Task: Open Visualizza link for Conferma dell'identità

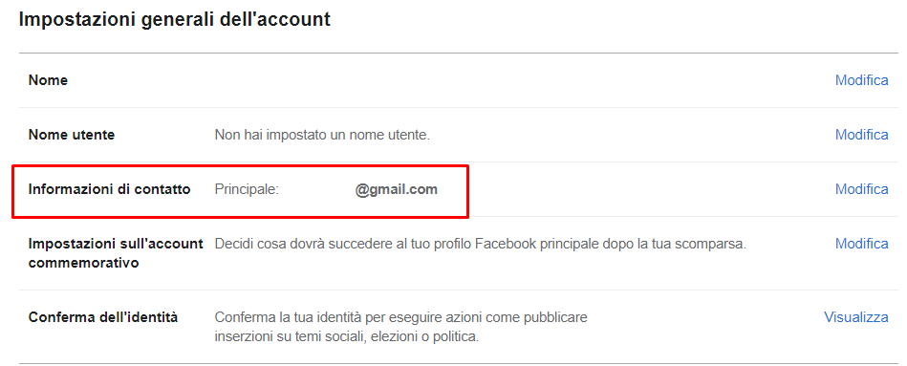Action: (x=856, y=317)
